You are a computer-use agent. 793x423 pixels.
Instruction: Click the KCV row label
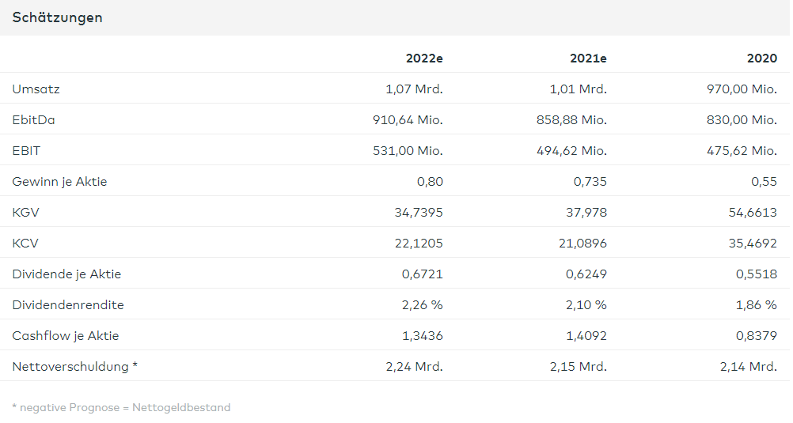tap(25, 244)
